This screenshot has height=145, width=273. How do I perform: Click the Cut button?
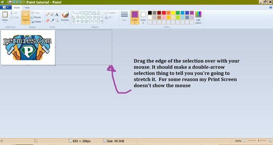[14, 13]
